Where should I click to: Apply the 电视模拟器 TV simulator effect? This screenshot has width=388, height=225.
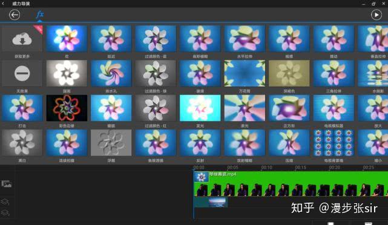334,108
